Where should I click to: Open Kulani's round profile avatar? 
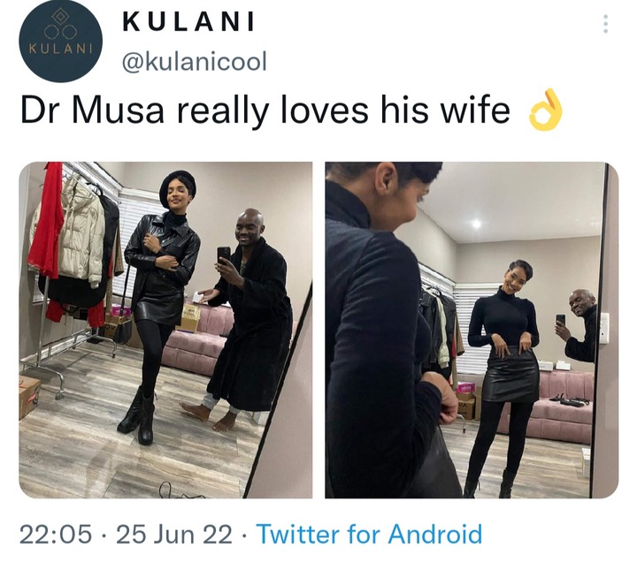click(60, 41)
